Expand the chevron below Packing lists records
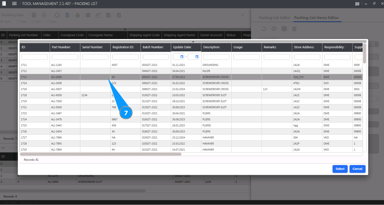The image size is (384, 205). pos(3,148)
